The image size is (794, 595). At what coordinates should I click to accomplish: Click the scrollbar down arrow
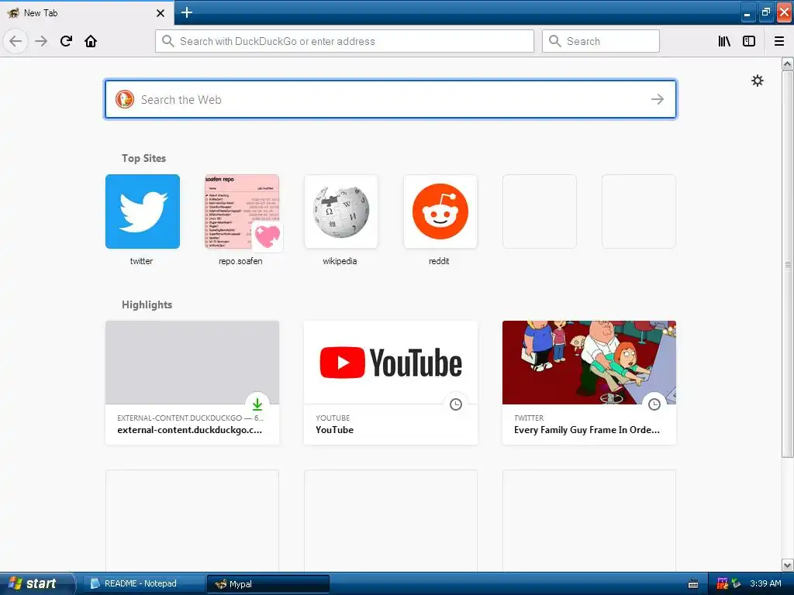(788, 565)
